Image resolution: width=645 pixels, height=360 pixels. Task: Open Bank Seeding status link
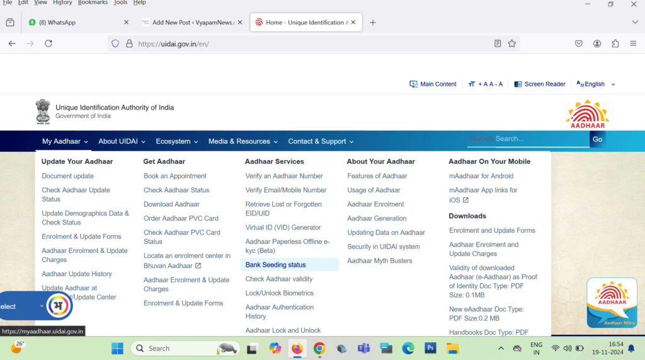[x=276, y=265]
